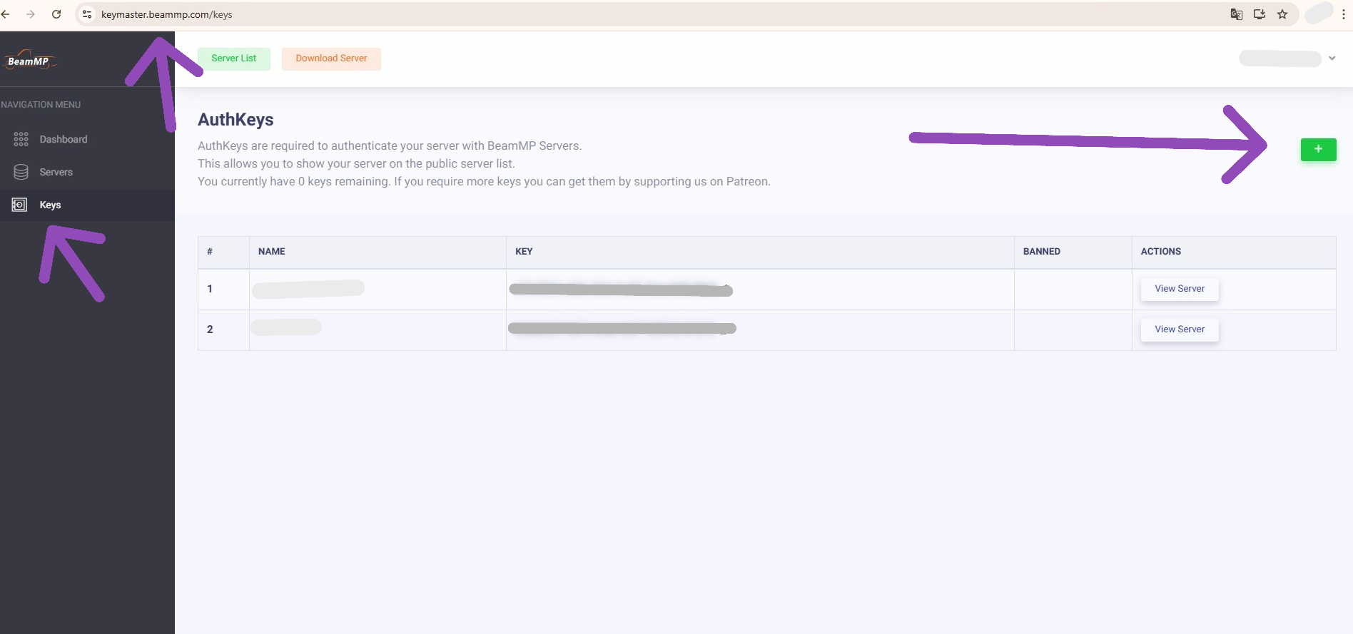Expand the user account dropdown chevron
Screen dimensions: 1353x634
point(1332,58)
